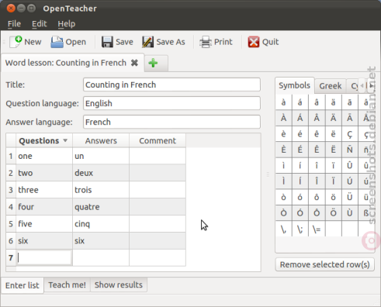381x307 pixels.
Task: Insert lowercase é symbol
Action: coord(300,134)
